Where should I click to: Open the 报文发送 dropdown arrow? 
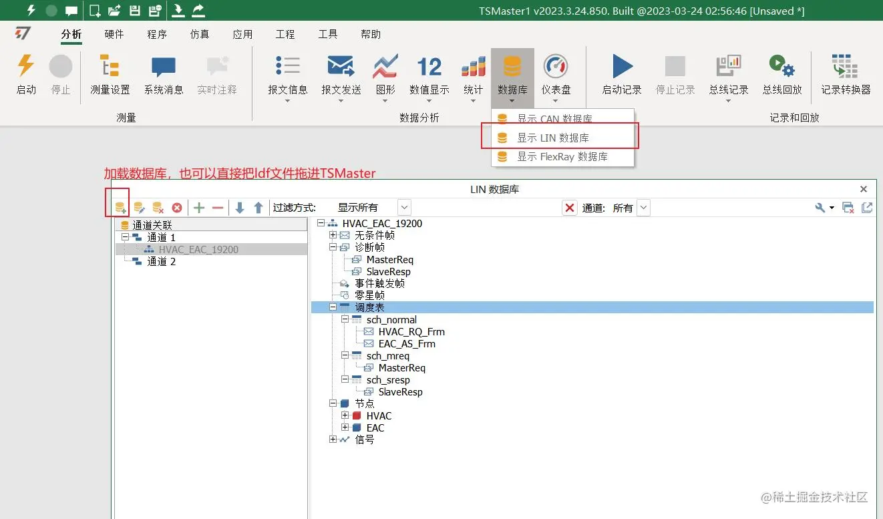click(341, 102)
